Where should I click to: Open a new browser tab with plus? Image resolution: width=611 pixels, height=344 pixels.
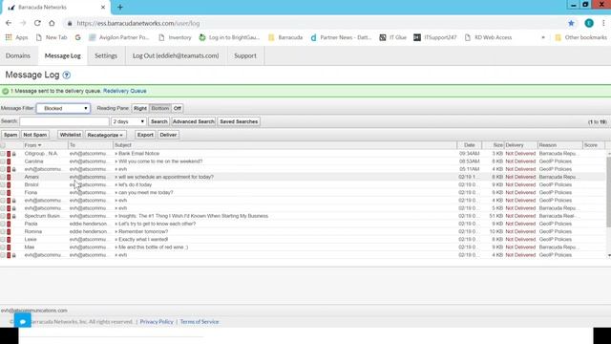point(120,7)
